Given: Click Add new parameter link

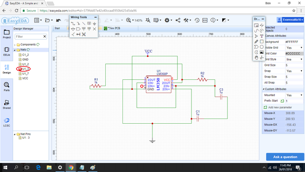Looking at the screenshot, I should (x=280, y=107).
